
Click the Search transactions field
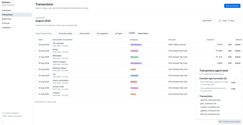(45, 33)
